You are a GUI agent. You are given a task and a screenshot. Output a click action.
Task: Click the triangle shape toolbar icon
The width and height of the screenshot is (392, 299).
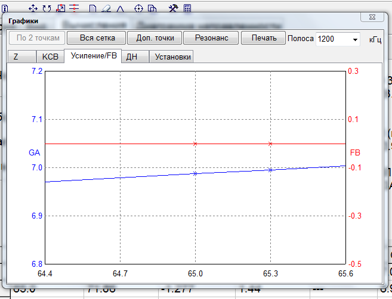pyautogui.click(x=121, y=9)
